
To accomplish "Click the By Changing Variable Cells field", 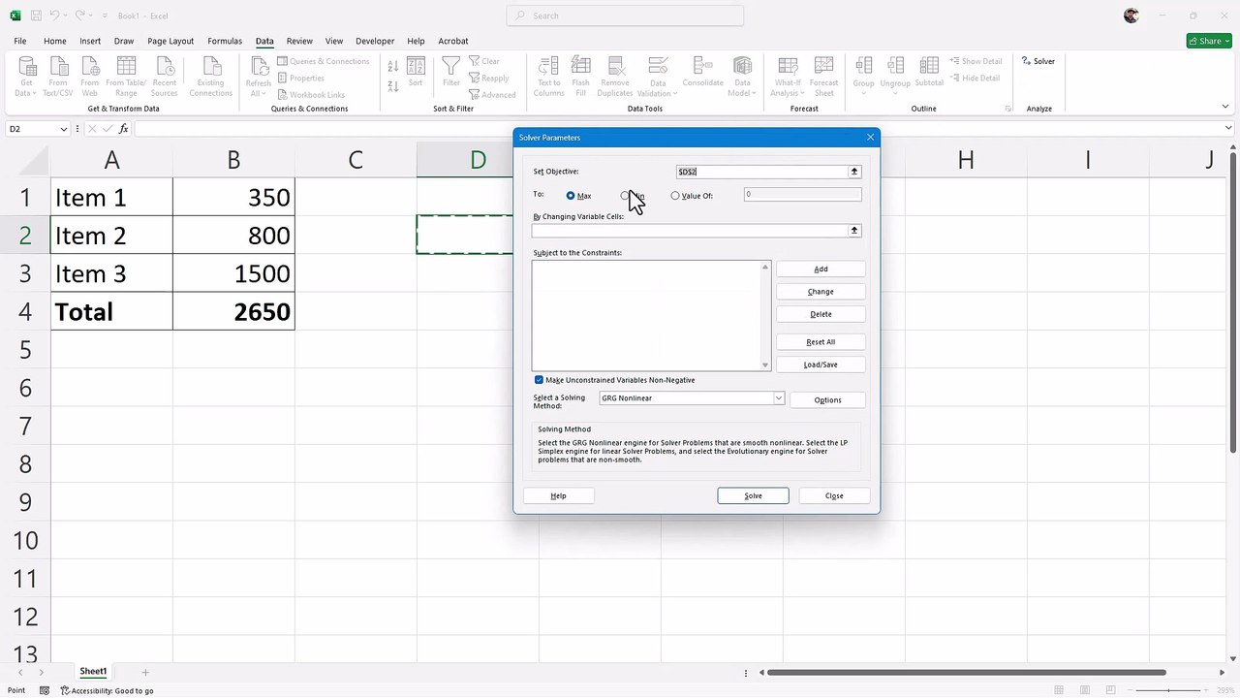I will (690, 231).
